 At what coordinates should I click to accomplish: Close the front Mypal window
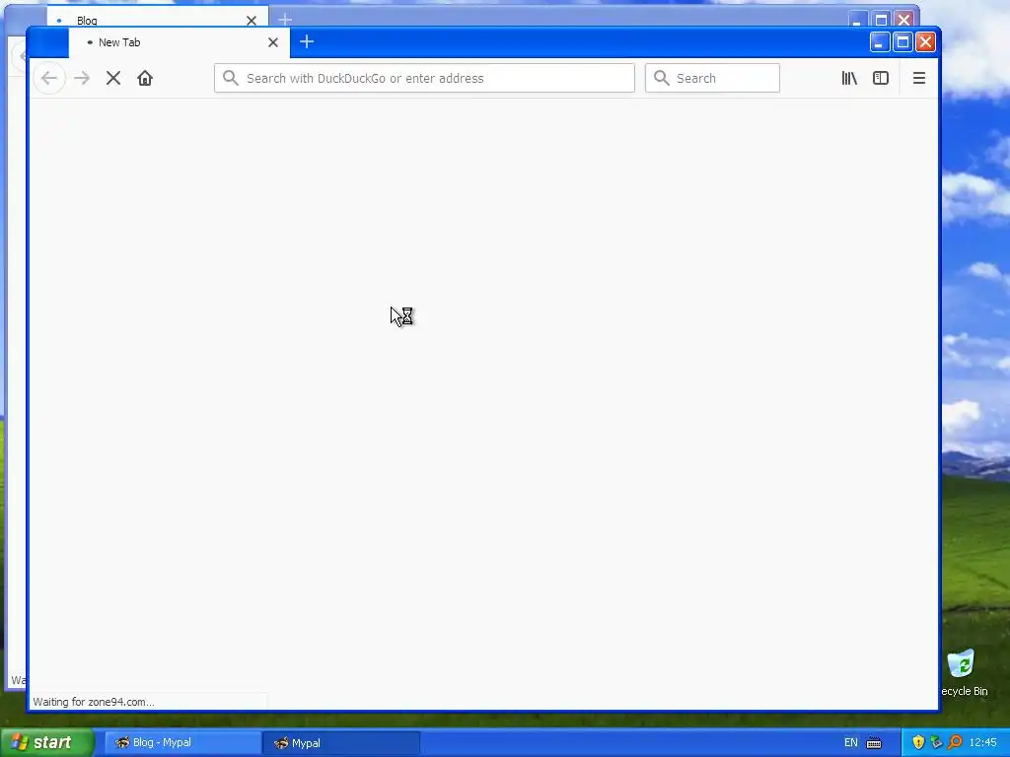(925, 42)
